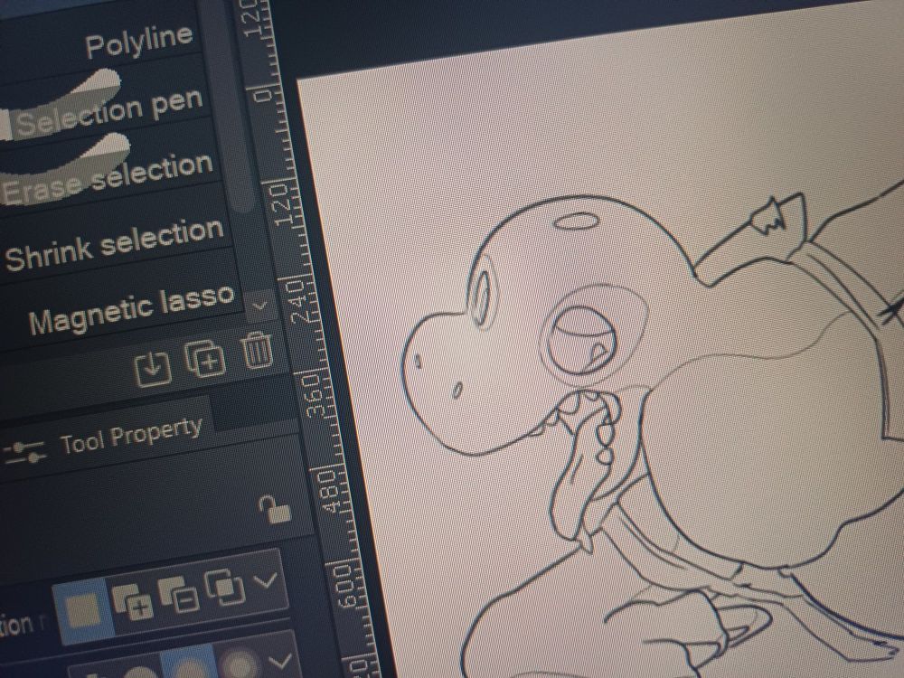This screenshot has width=904, height=678.
Task: Duplicate the current sub tool
Action: click(x=205, y=358)
